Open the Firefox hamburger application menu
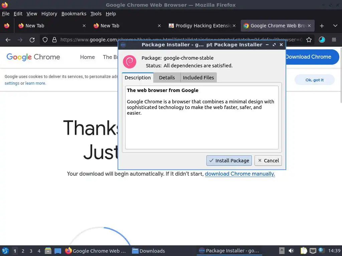 (x=334, y=40)
